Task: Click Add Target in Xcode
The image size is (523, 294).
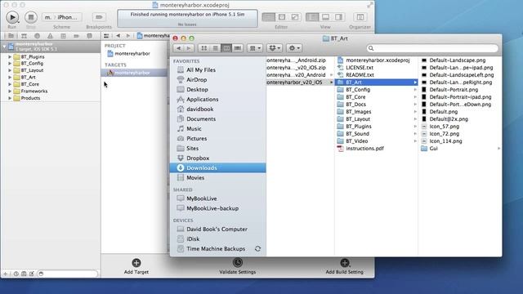Action: [x=136, y=266]
